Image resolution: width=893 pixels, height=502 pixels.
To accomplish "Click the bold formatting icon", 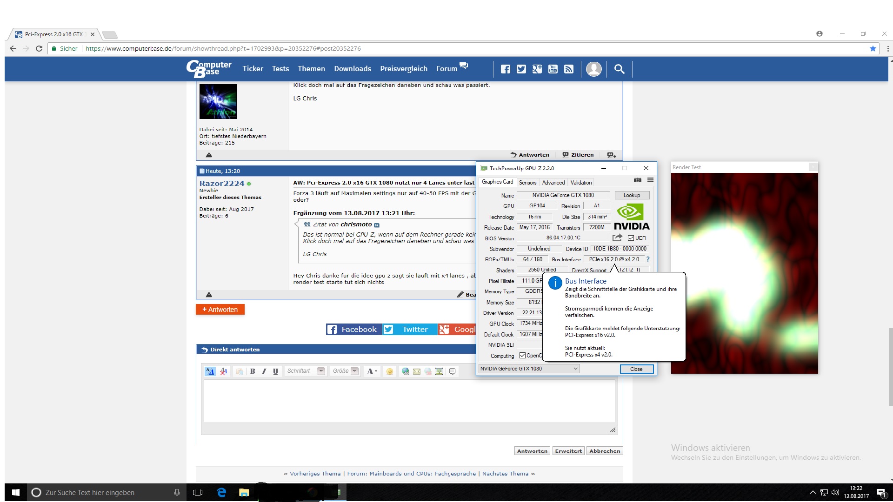I will click(x=253, y=371).
